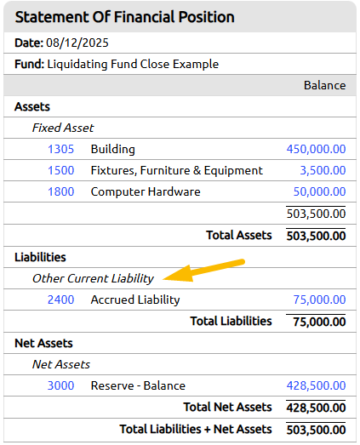Click the Fixed Asset subheading

point(63,128)
